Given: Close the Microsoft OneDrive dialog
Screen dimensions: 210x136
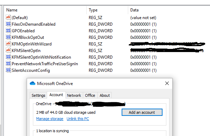Looking at the screenshot, I should [x=167, y=83].
